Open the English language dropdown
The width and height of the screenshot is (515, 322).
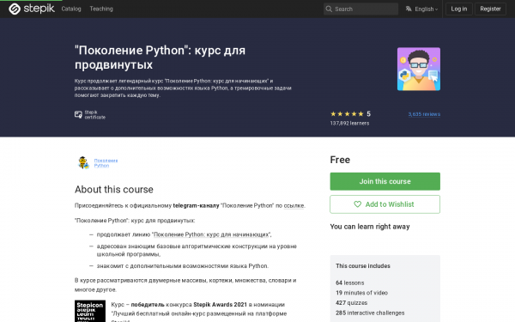[x=421, y=9]
